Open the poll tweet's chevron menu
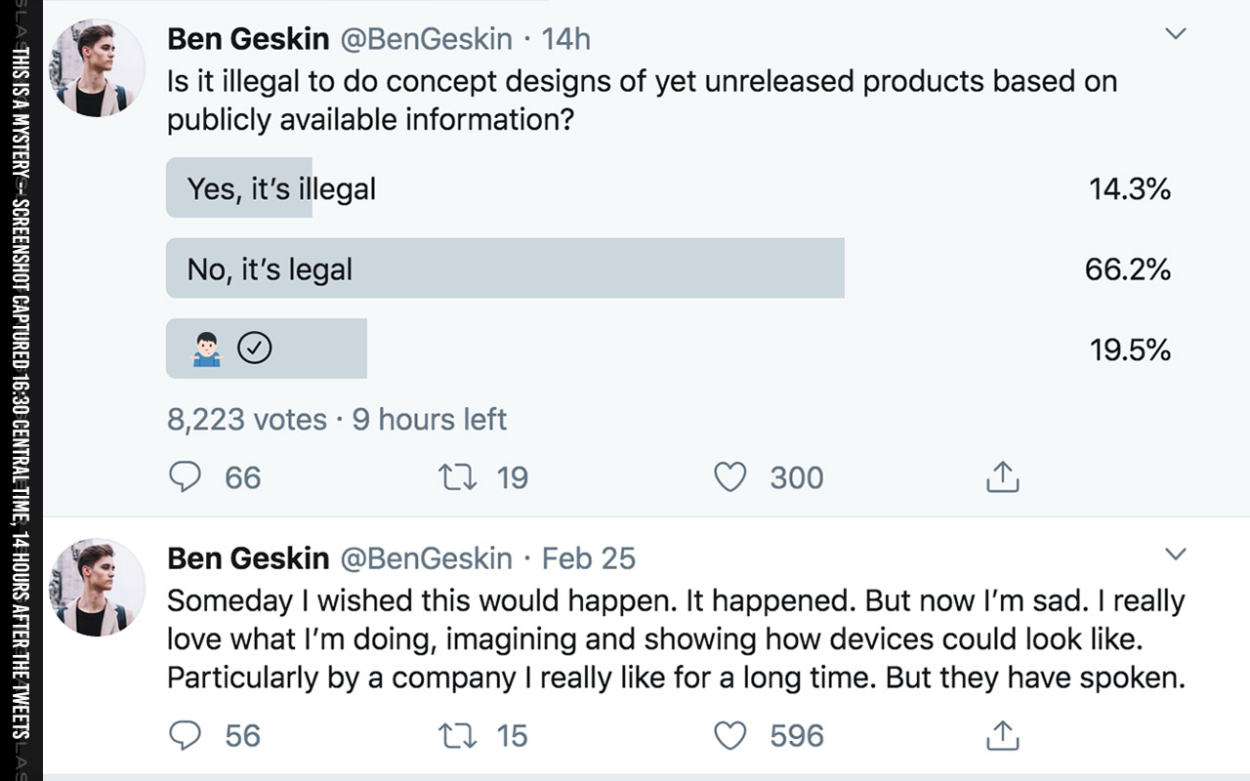 tap(1177, 34)
